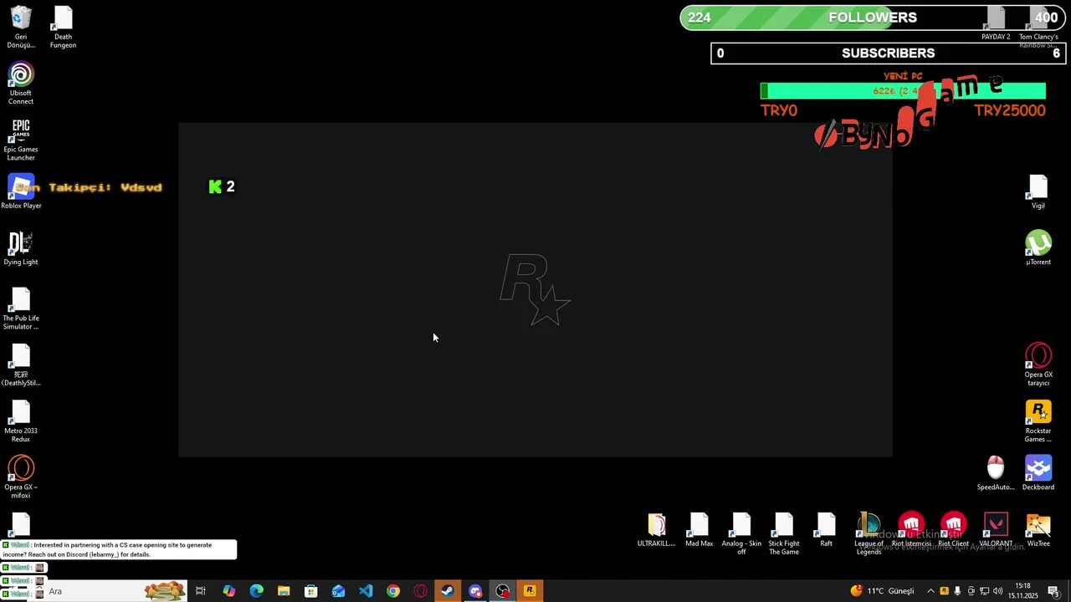The width and height of the screenshot is (1071, 602).
Task: Open the Outlook mail taskbar icon
Action: point(338,591)
